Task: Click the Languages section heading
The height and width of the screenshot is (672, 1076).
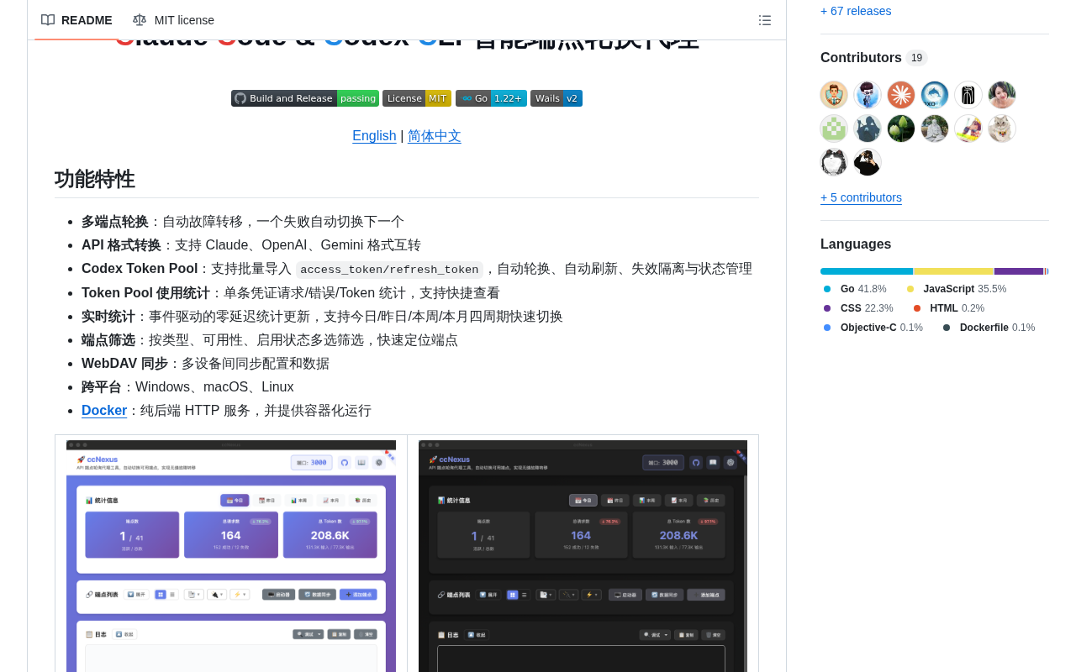Action: 856,244
